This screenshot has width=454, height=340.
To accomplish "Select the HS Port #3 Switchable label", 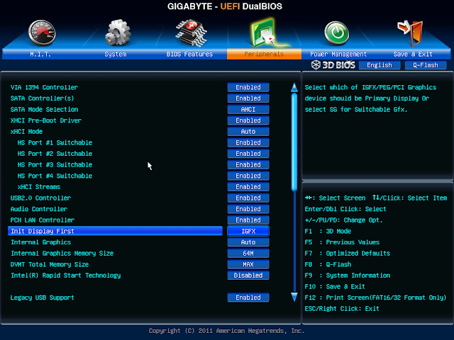I will [55, 164].
